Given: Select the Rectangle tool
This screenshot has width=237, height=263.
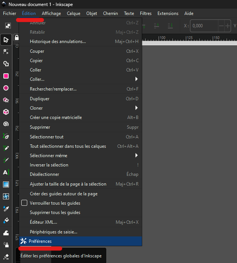Looking at the screenshot, I should point(6,76).
